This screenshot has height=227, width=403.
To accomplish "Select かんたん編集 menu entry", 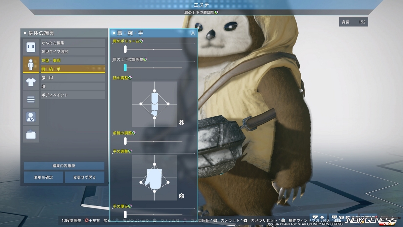I will point(73,43).
